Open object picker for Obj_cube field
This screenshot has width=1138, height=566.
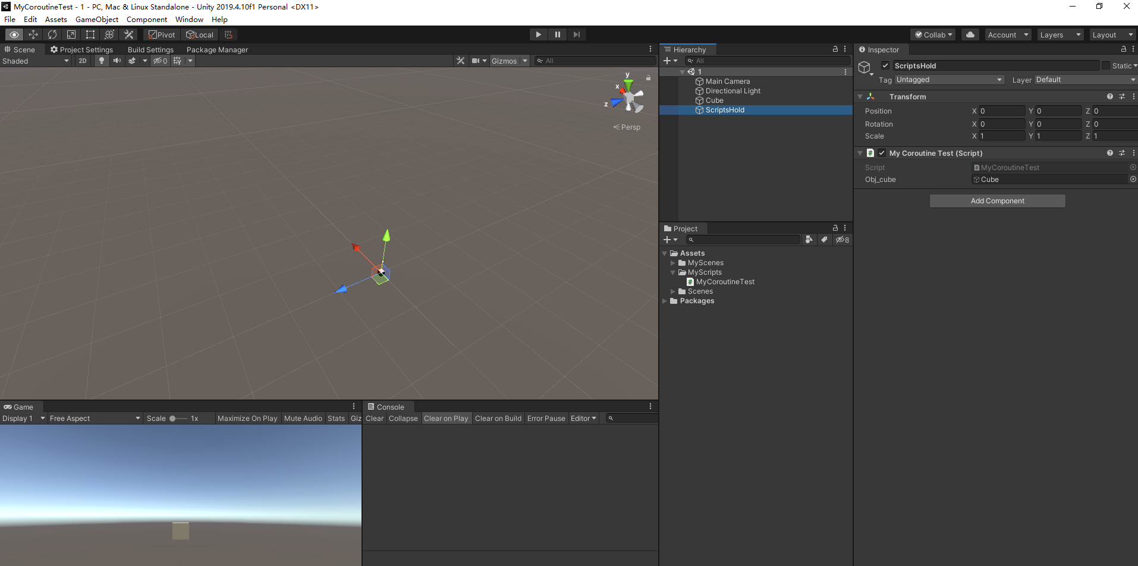coord(1133,179)
